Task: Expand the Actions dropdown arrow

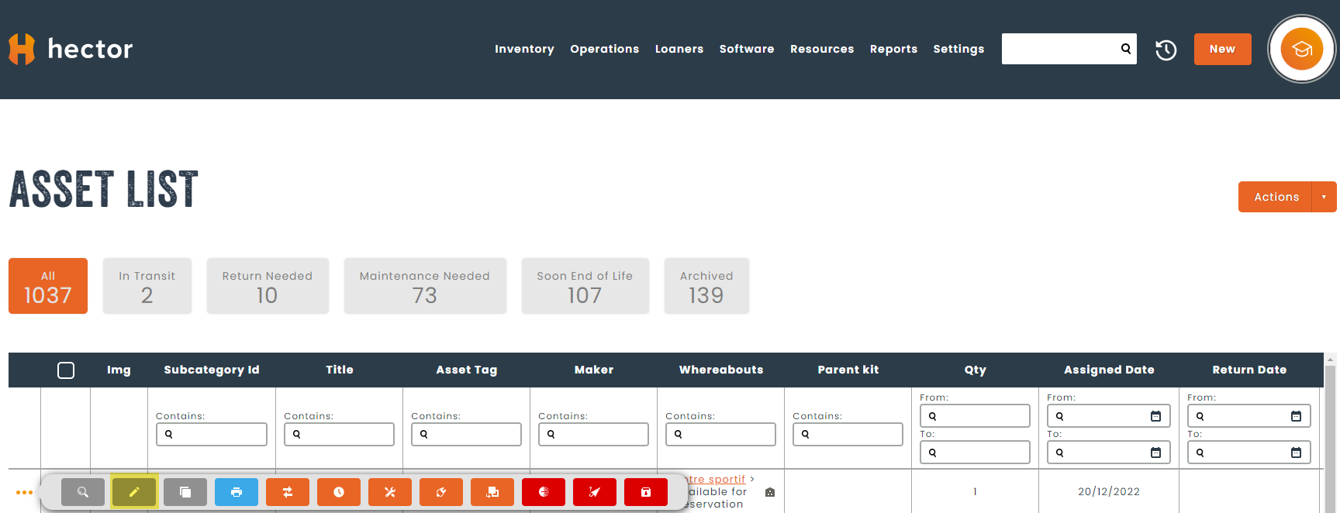Action: click(1324, 197)
